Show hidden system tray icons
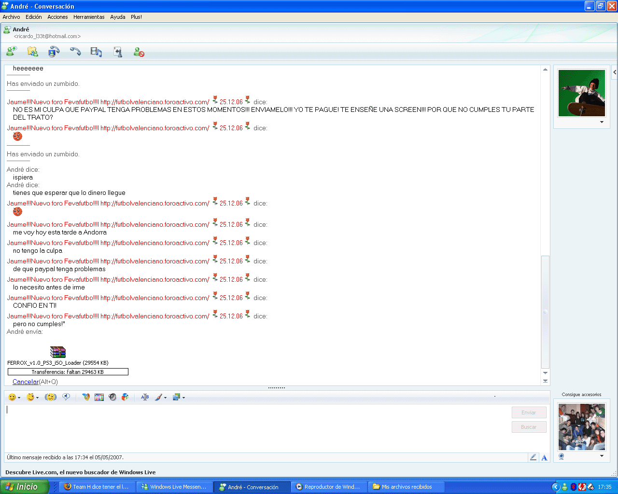 [x=556, y=487]
